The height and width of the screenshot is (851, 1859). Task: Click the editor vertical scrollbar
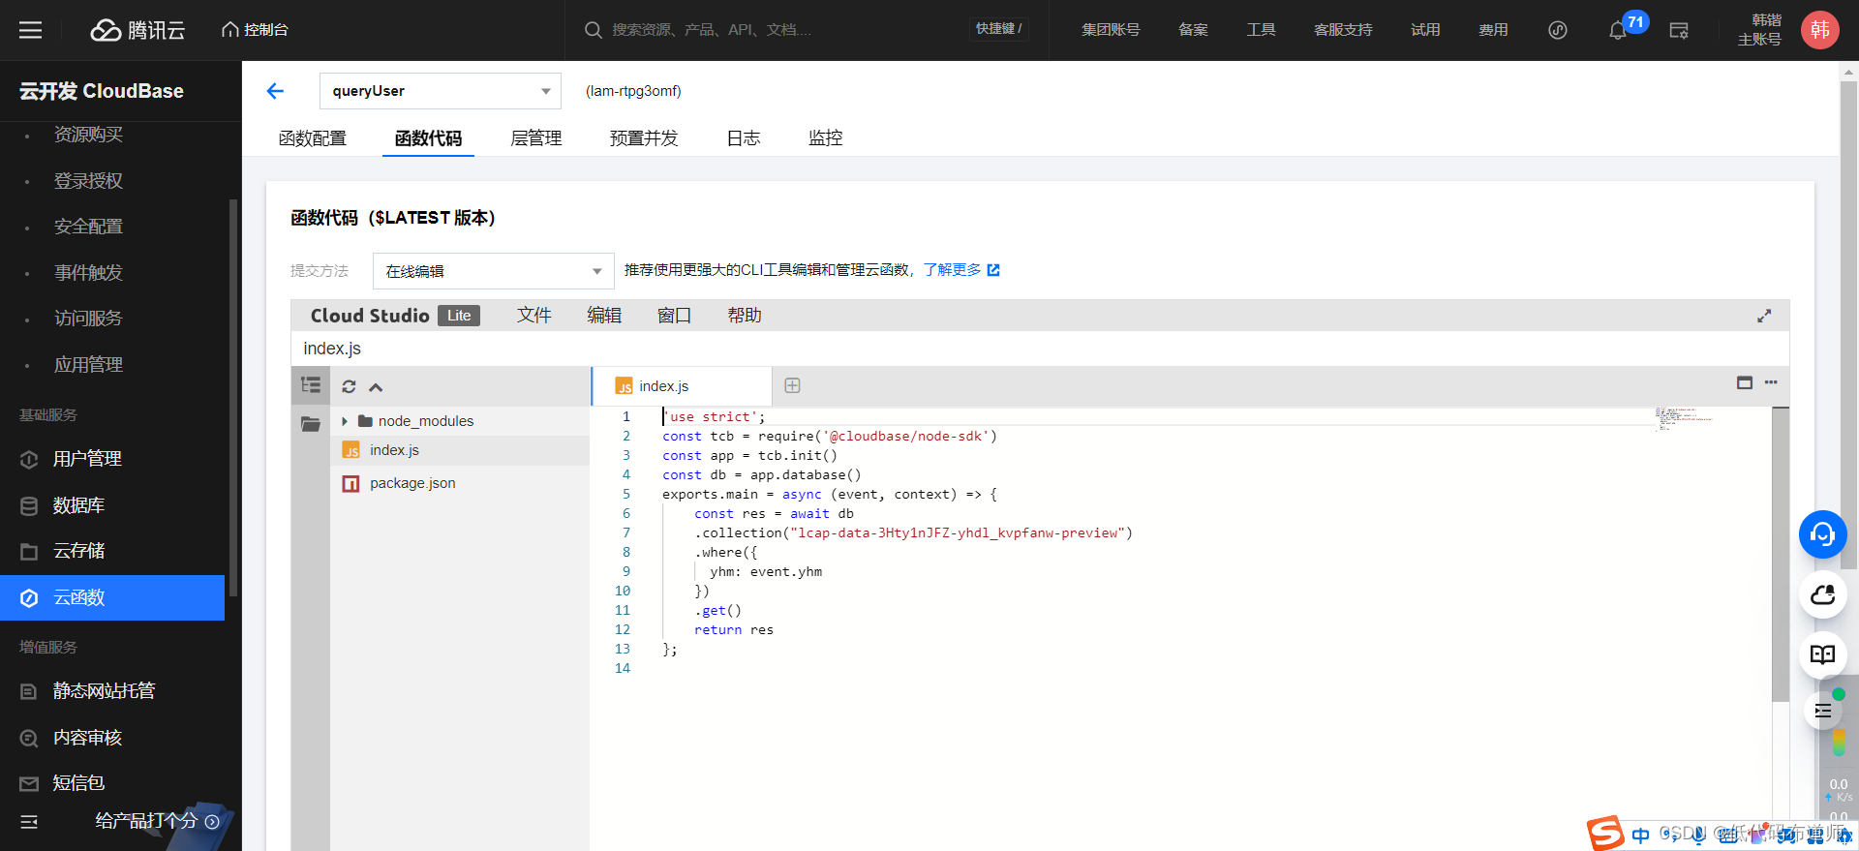1781,554
